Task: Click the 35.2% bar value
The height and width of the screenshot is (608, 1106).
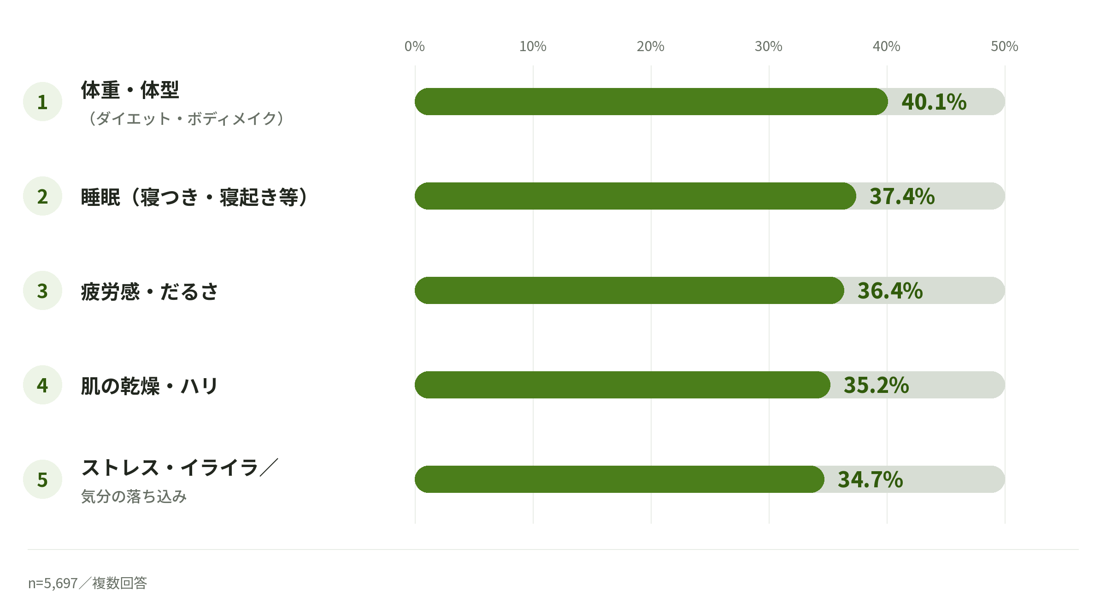Action: coord(877,385)
